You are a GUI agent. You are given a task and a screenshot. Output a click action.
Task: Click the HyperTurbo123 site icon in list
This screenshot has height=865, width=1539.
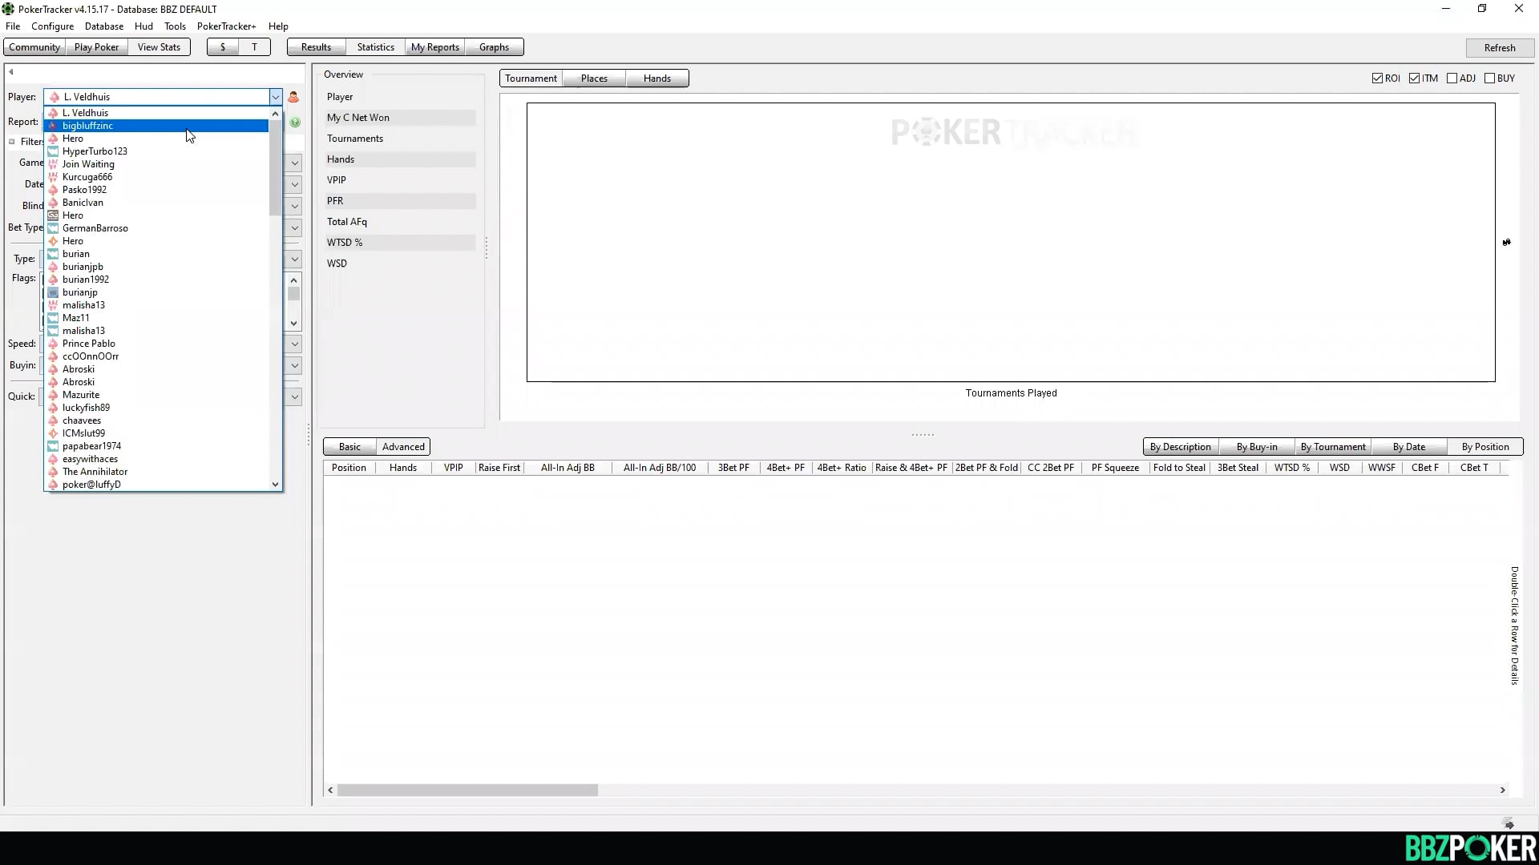(x=53, y=151)
